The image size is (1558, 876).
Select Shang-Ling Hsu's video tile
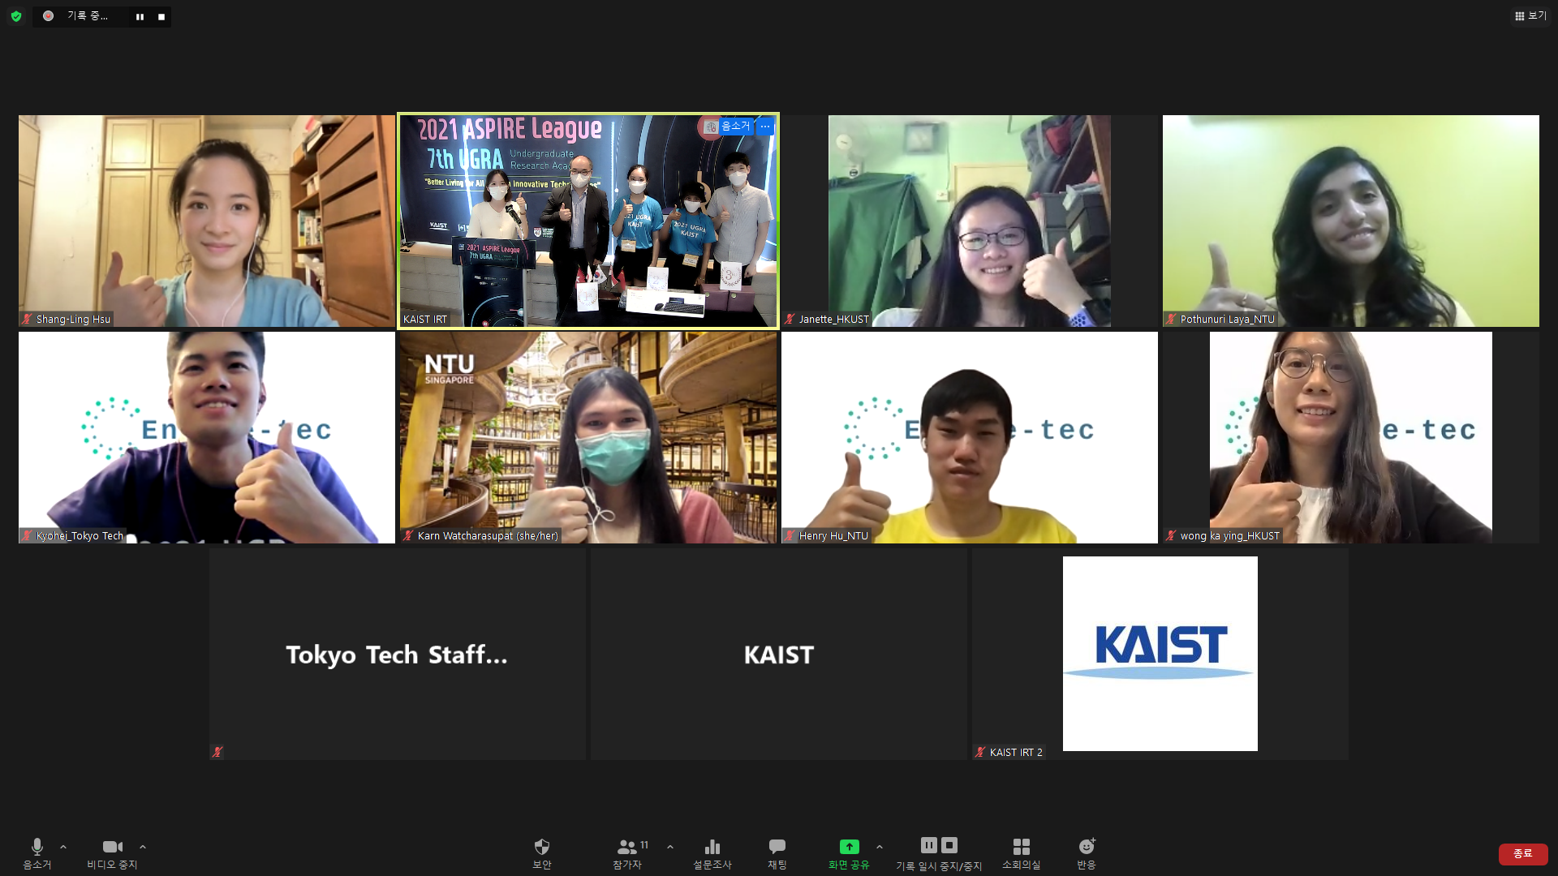click(207, 221)
